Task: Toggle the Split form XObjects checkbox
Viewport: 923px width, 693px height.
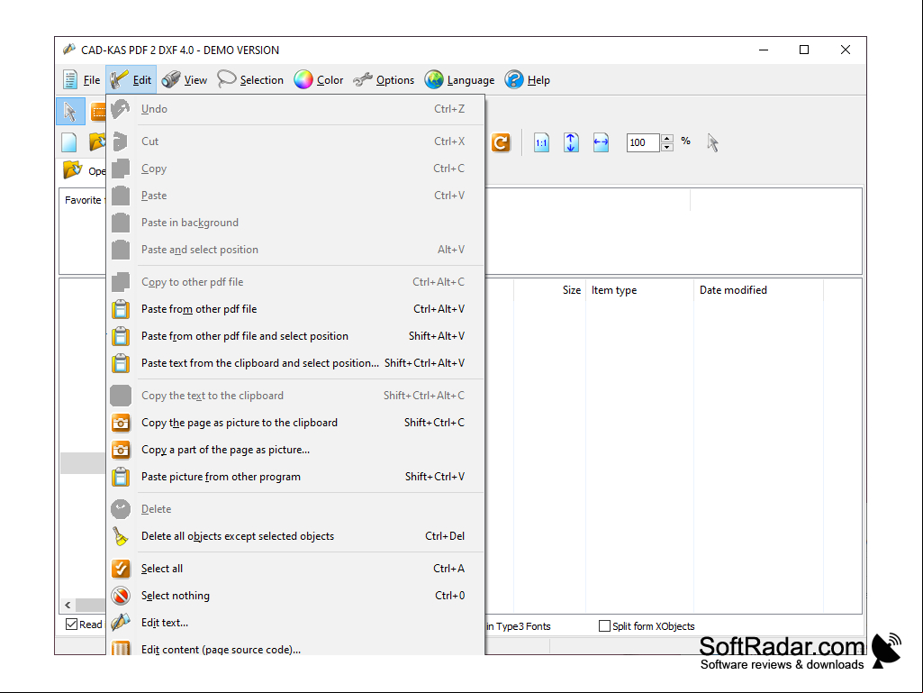Action: [604, 625]
